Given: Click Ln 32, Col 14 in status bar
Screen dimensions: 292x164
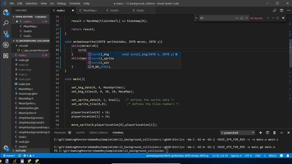Looking at the screenshot, I should click(x=220, y=156).
